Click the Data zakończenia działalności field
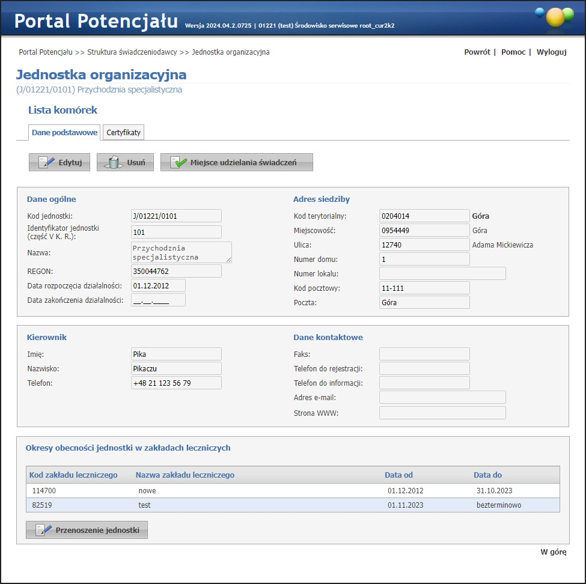 tap(158, 300)
